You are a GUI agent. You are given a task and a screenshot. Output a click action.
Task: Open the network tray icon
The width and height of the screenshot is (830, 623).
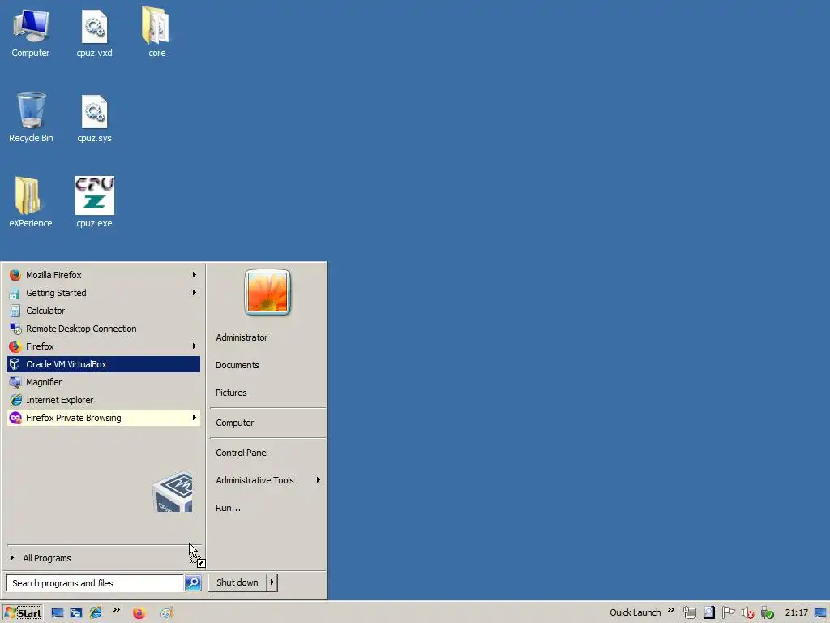pyautogui.click(x=689, y=613)
